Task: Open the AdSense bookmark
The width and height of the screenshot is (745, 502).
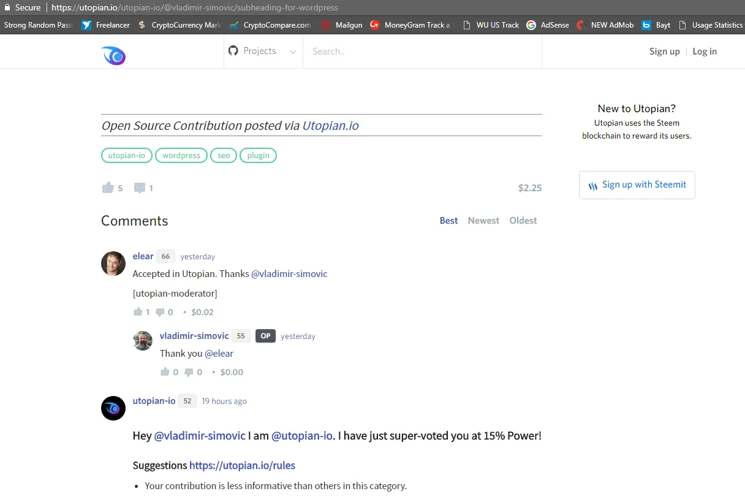Action: point(548,25)
